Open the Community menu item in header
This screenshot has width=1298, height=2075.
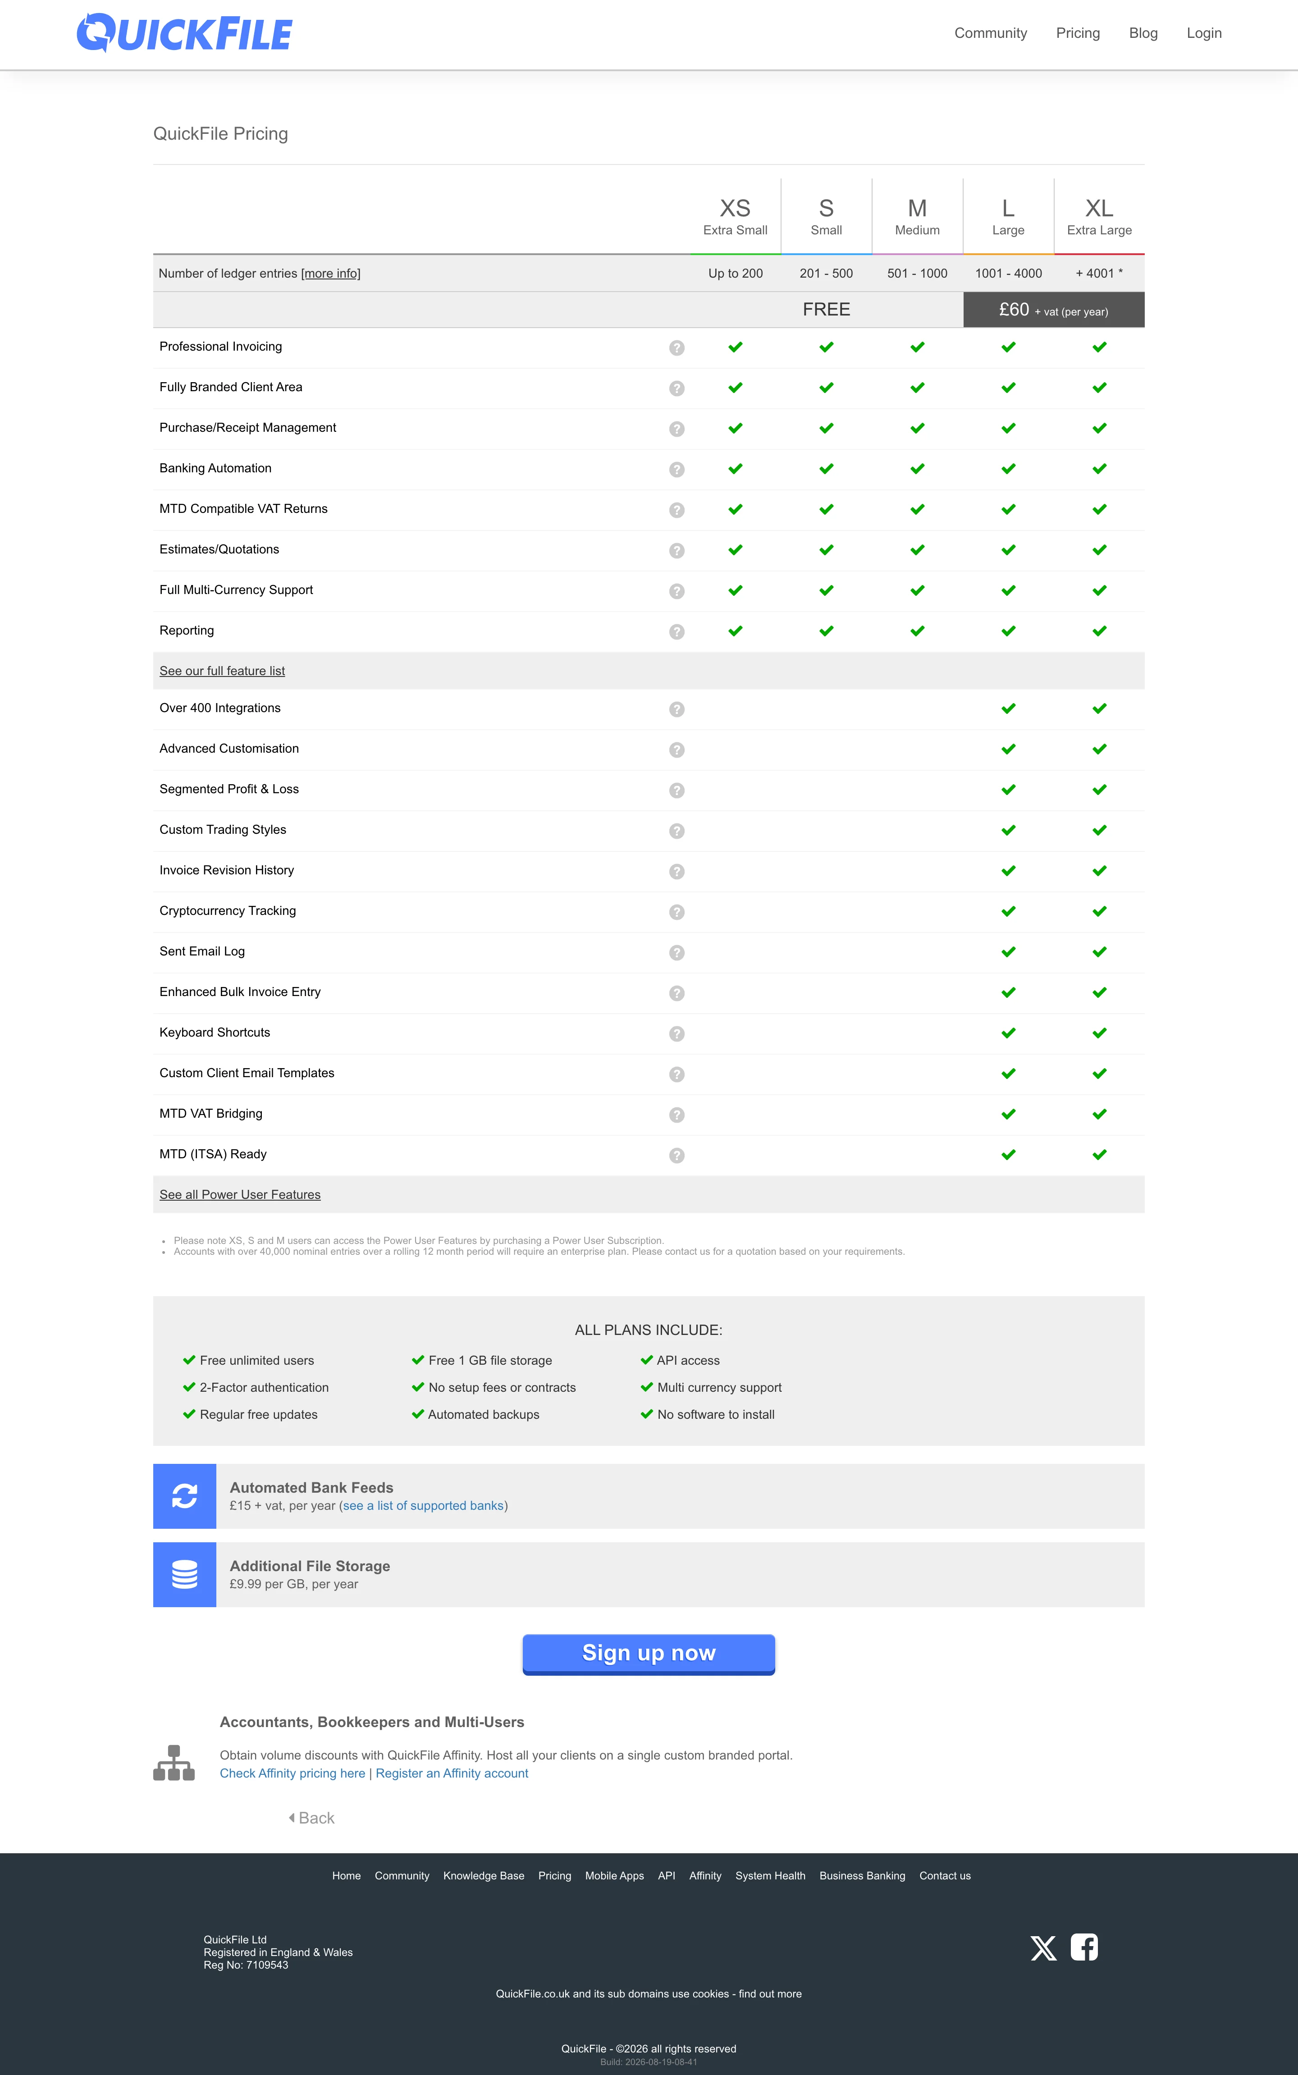[x=991, y=32]
